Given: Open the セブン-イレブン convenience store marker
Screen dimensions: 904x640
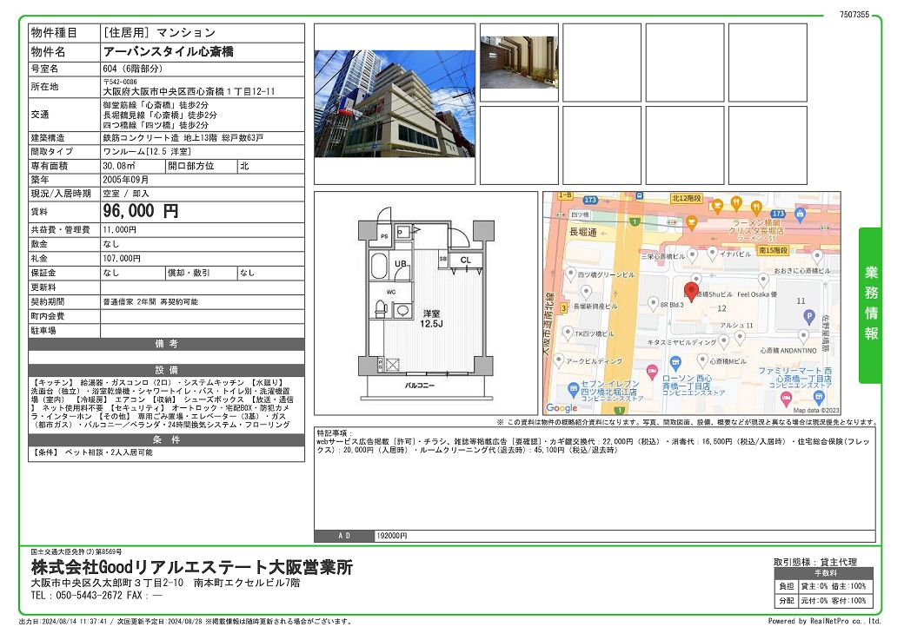Looking at the screenshot, I should coord(573,390).
